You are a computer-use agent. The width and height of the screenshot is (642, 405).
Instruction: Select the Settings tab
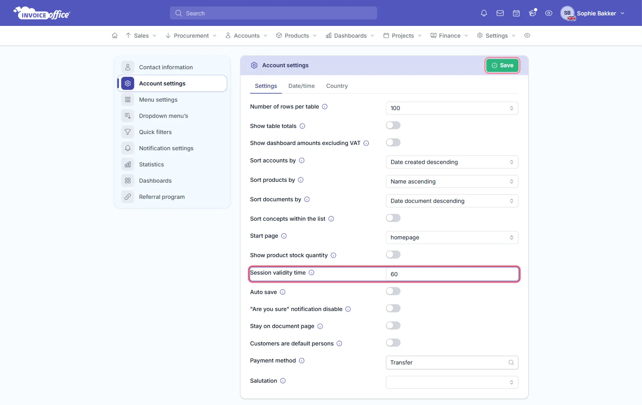tap(266, 86)
